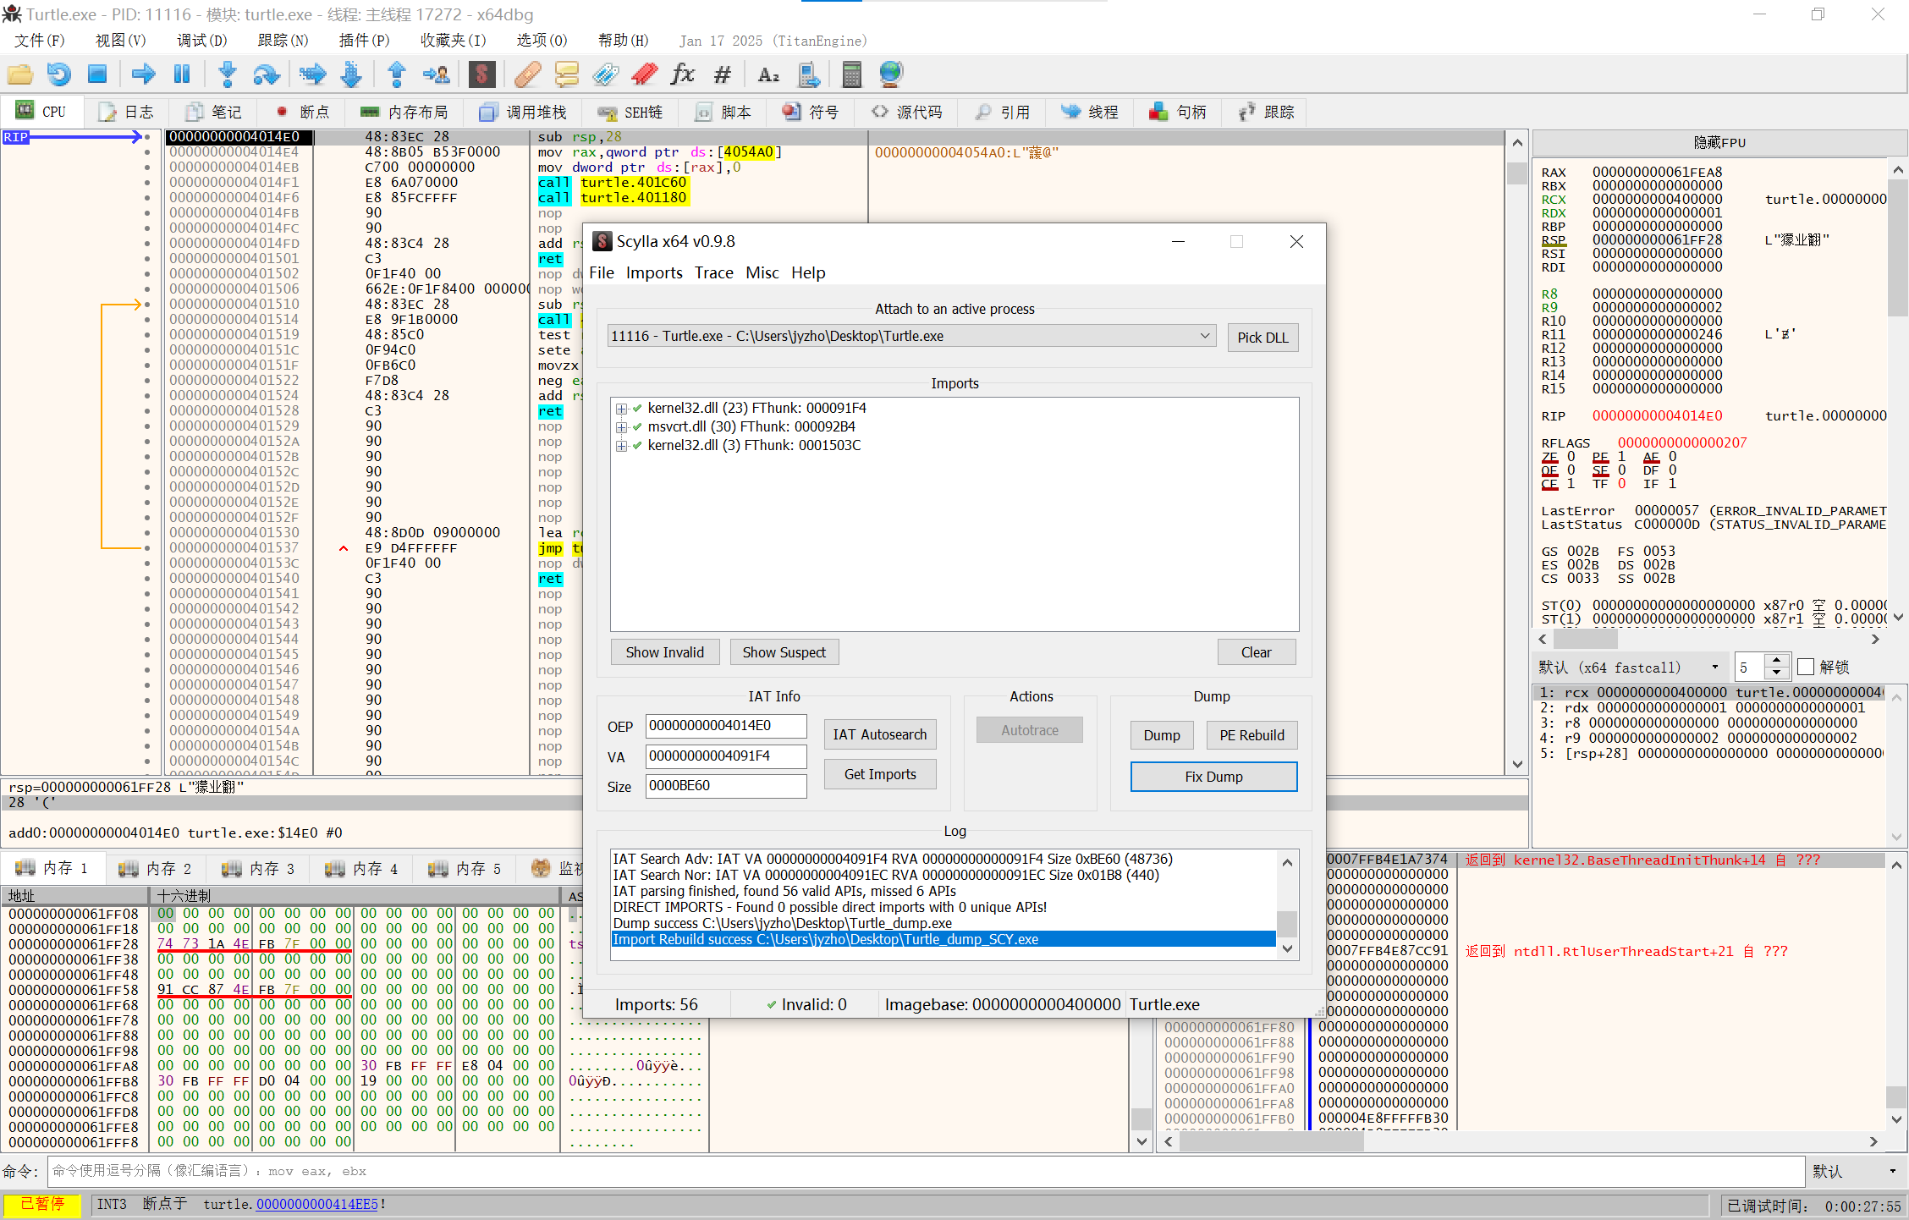The height and width of the screenshot is (1220, 1909).
Task: Click the globe icon in the toolbar
Action: pos(891,74)
